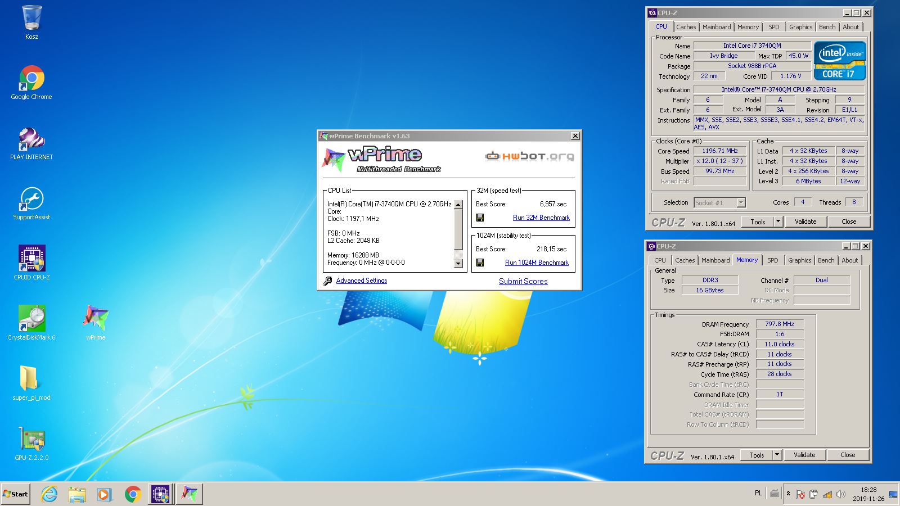Click Validate in bottom CPU-Z window
The image size is (900, 506).
pos(804,455)
